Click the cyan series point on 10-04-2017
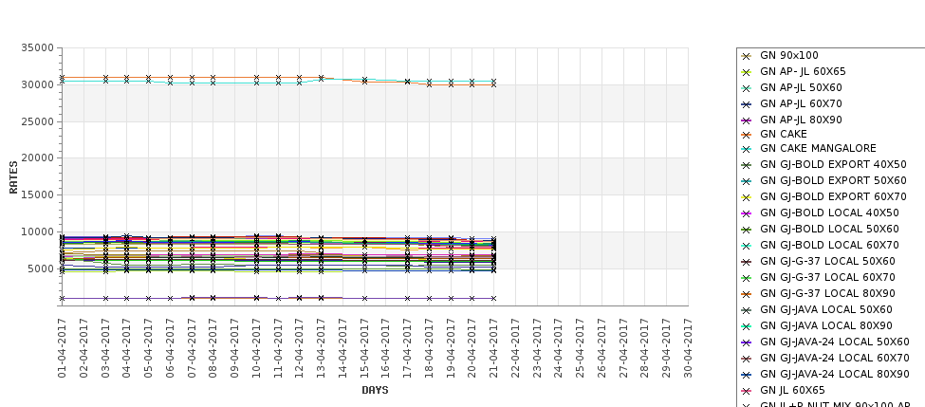This screenshot has width=925, height=407. pos(256,83)
